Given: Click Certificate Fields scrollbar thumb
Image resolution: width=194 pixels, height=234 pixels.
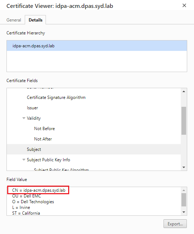Looking at the screenshot, I should [184, 121].
